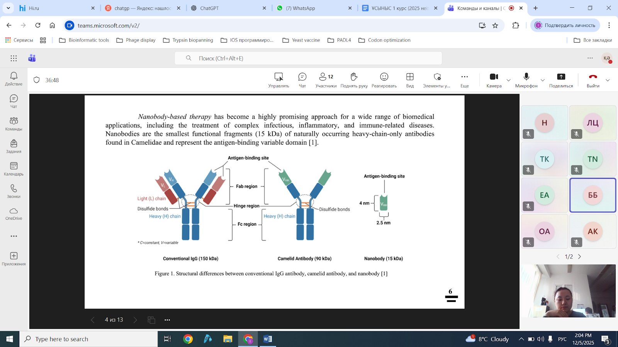
Task: Open Календарь in the left sidebar
Action: tap(14, 168)
